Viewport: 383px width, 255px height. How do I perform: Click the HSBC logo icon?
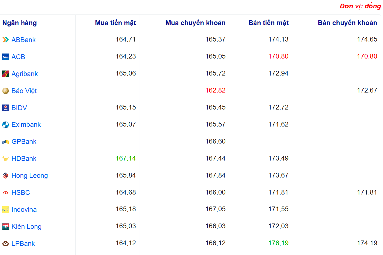pos(6,193)
